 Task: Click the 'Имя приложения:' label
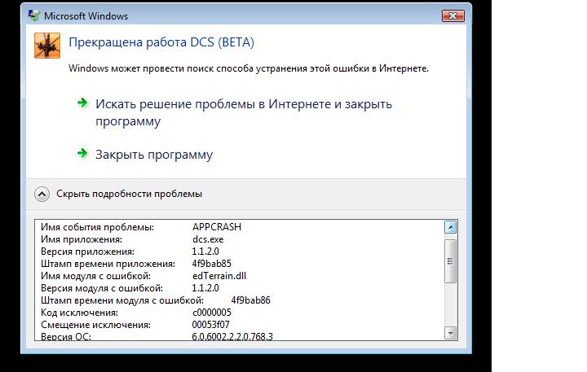(82, 239)
